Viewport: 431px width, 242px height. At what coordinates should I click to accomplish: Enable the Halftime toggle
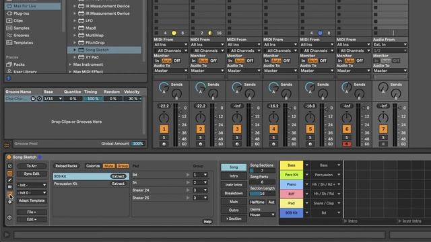tap(257, 202)
